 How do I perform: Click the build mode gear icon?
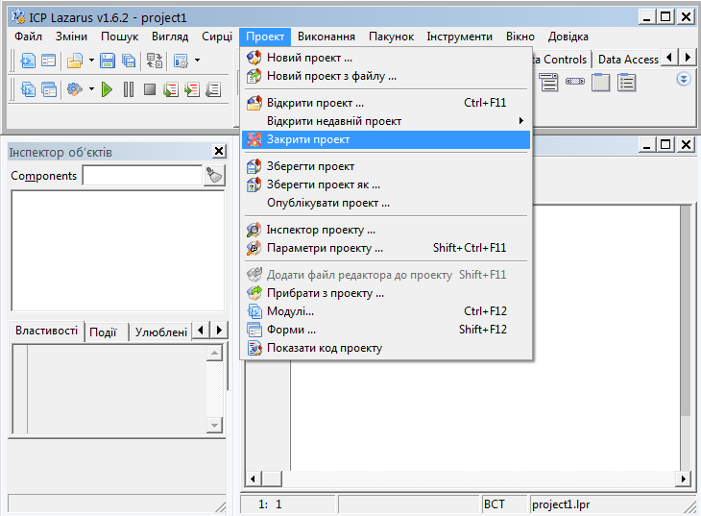point(75,89)
